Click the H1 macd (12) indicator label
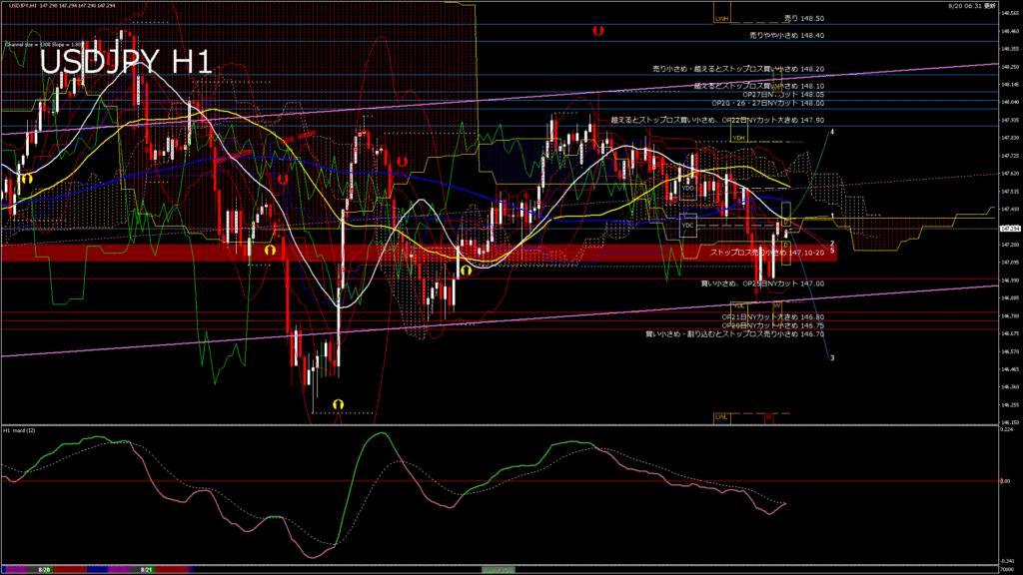The image size is (1023, 575). click(x=20, y=430)
